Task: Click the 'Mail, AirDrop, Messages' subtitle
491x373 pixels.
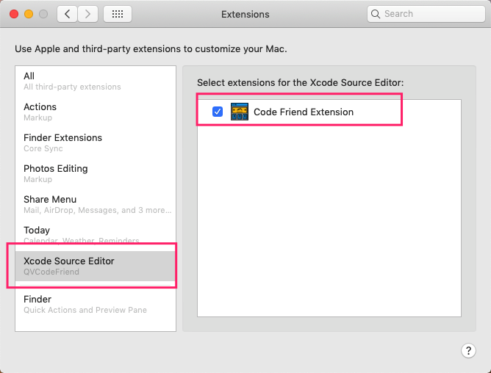Action: pos(97,210)
